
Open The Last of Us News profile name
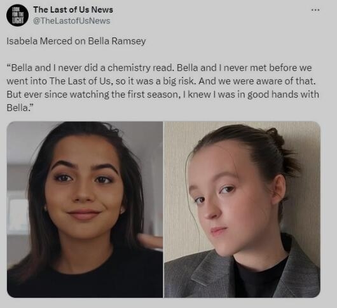point(73,10)
